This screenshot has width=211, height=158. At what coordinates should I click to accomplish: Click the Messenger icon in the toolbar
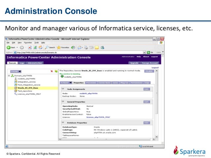(x=102, y=47)
